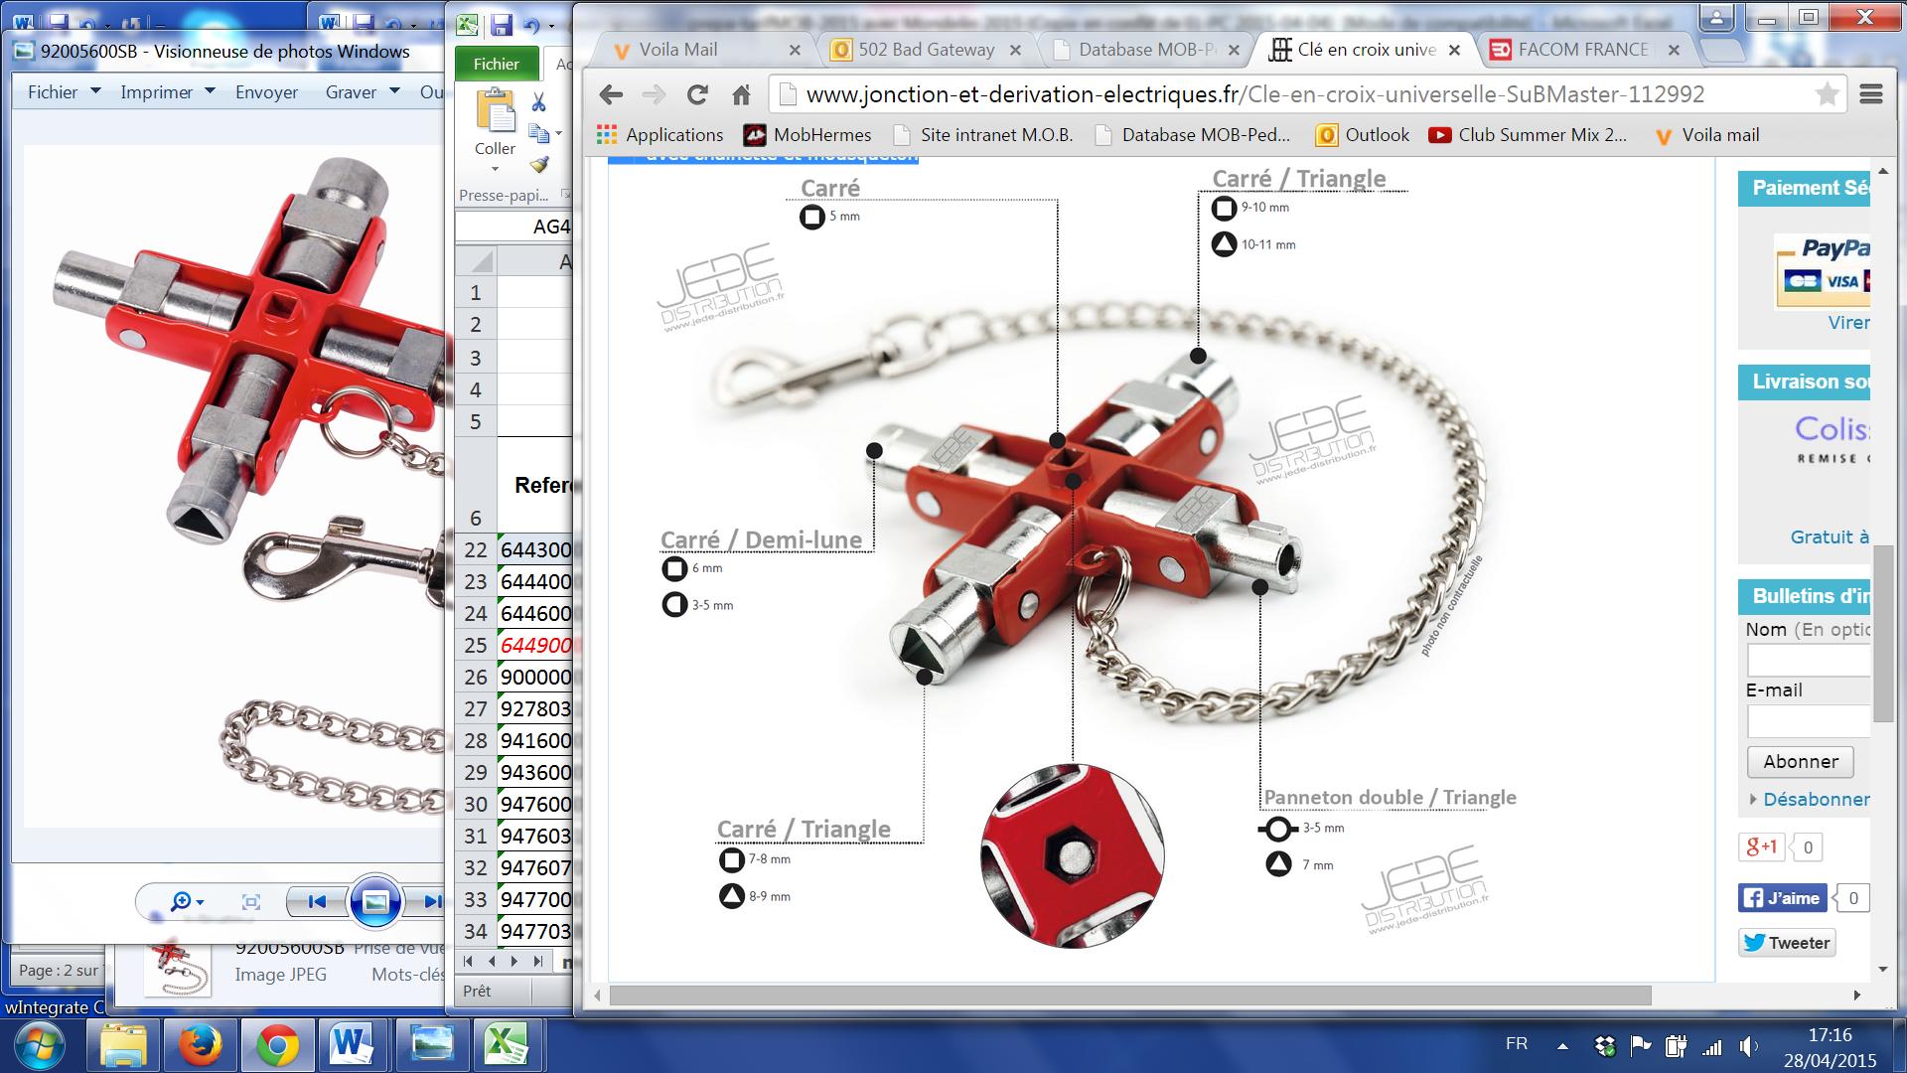Open the Coller paste dropdown arrow
The width and height of the screenshot is (1907, 1073).
[x=494, y=169]
